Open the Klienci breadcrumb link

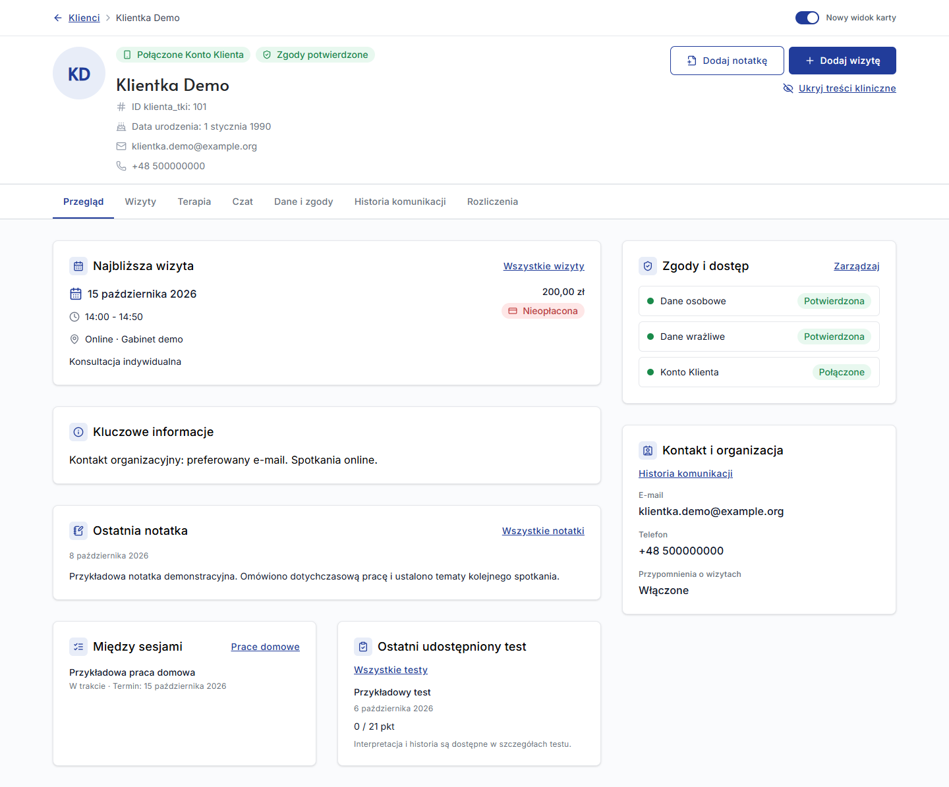(x=84, y=18)
